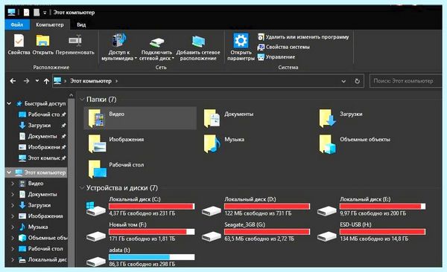Click text 122 МБ свободно из 731 ГБ

click(258, 213)
